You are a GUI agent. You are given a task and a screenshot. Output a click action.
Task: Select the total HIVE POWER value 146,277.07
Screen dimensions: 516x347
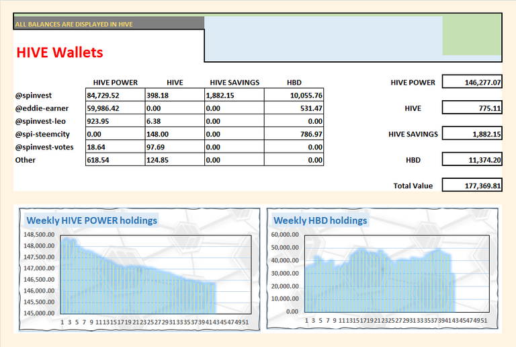472,81
